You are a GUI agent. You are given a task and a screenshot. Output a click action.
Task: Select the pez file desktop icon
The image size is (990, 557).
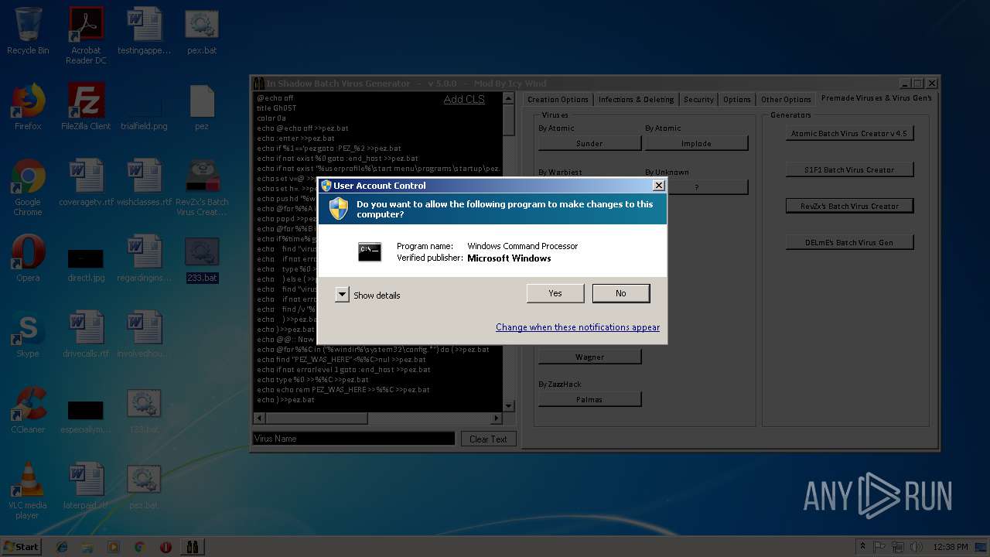pyautogui.click(x=202, y=107)
